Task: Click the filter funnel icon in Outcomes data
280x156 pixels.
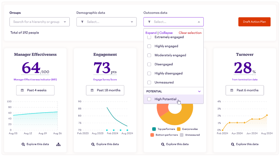Action: tap(149, 22)
